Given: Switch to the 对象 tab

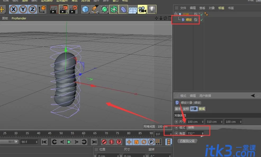Looking at the screenshot, I should click(x=194, y=109).
